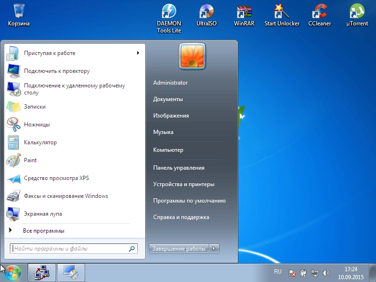Click the Windows Start orb
This screenshot has width=376, height=282.
(12, 273)
